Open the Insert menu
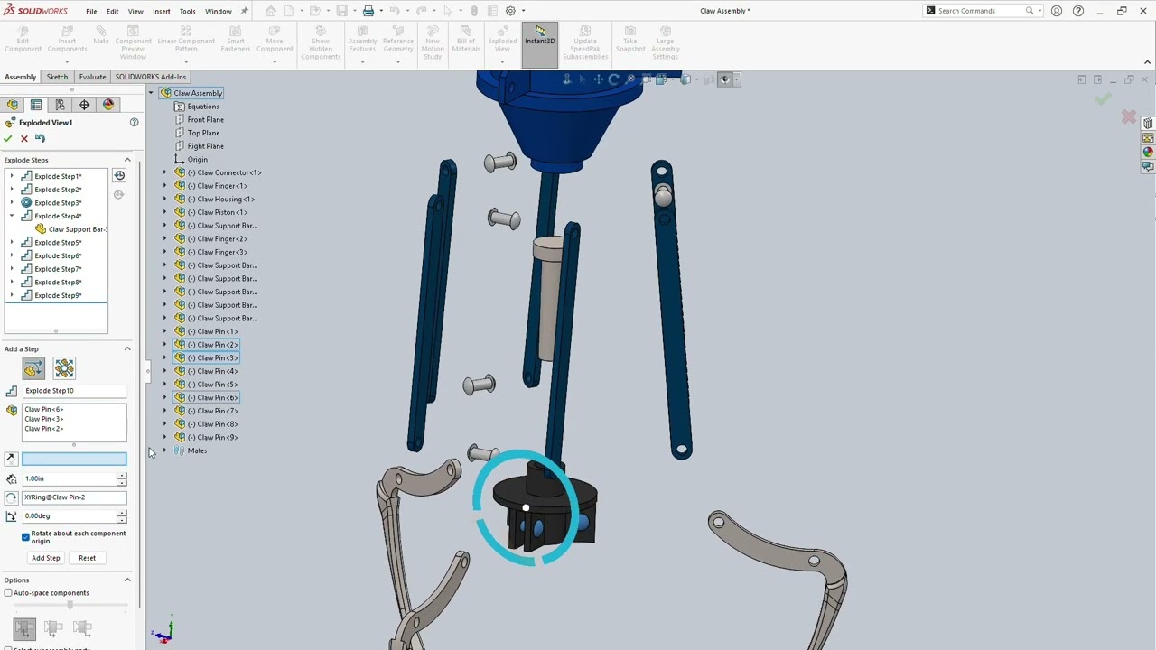The image size is (1156, 650). (x=161, y=11)
